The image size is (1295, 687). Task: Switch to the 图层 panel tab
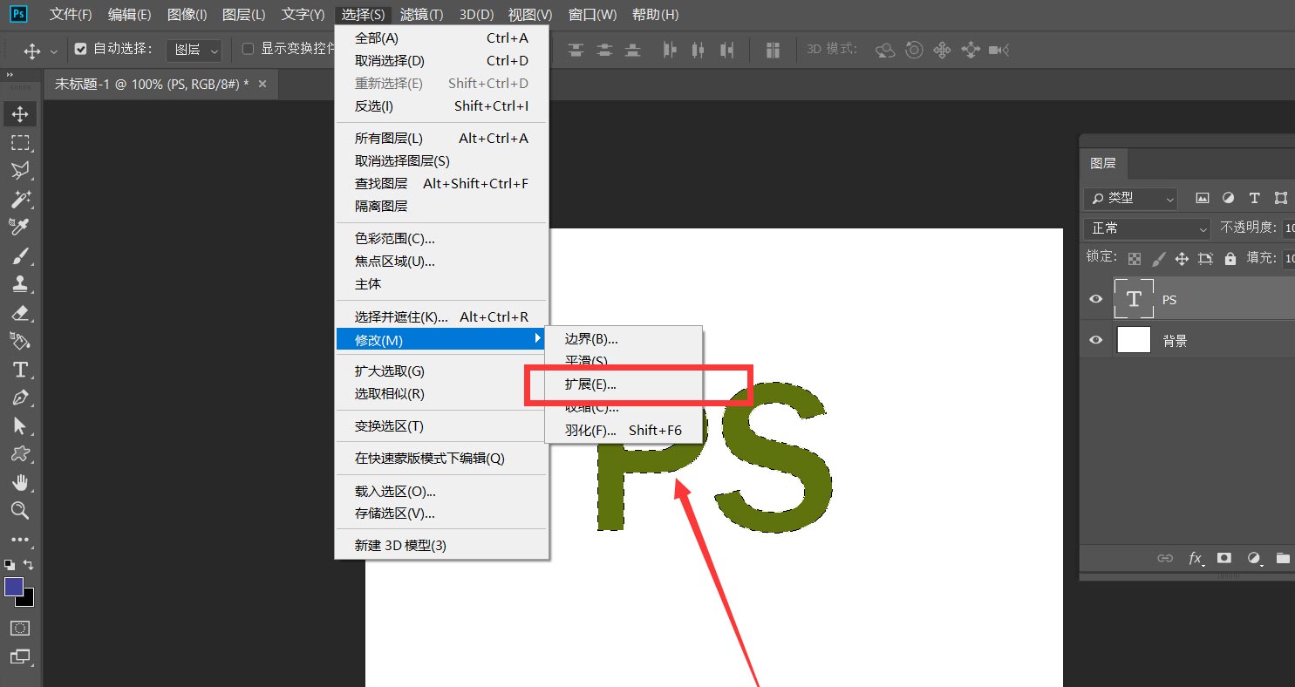(1103, 163)
